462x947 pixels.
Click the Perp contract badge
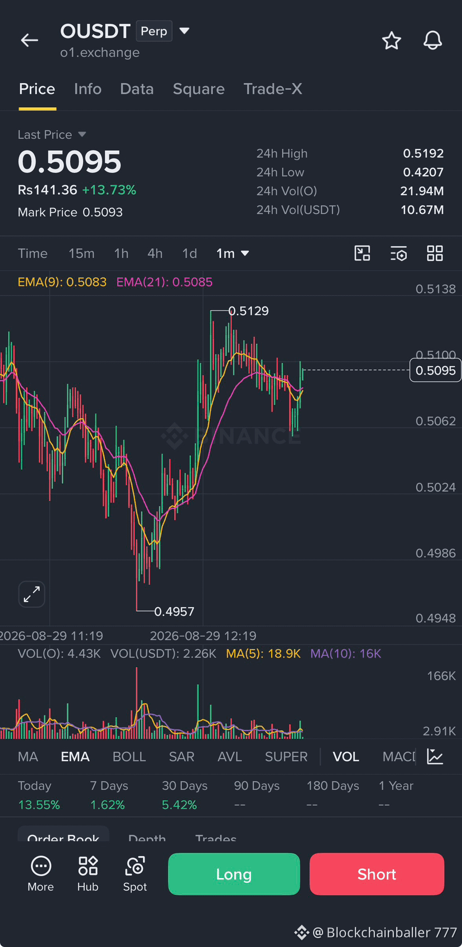click(x=154, y=31)
